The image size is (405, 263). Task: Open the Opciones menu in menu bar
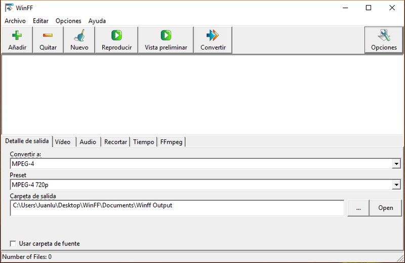pos(68,21)
